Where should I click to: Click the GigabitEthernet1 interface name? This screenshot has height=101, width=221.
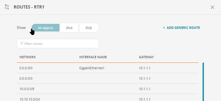[x=92, y=68]
